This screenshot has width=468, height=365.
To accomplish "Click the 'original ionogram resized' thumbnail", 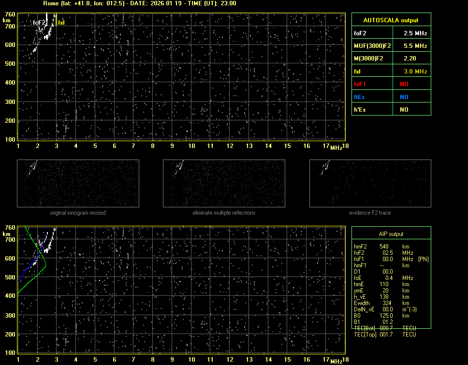I will 78,183.
